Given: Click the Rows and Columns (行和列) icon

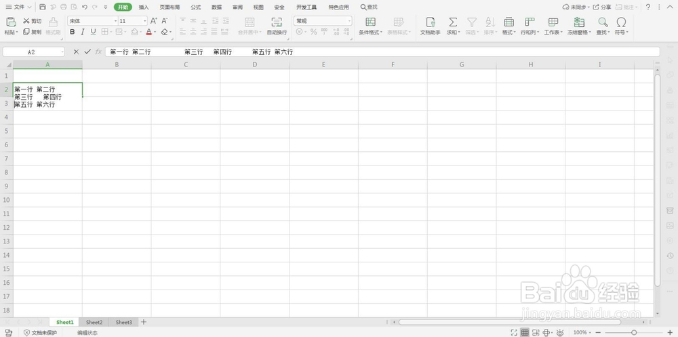Looking at the screenshot, I should [530, 22].
